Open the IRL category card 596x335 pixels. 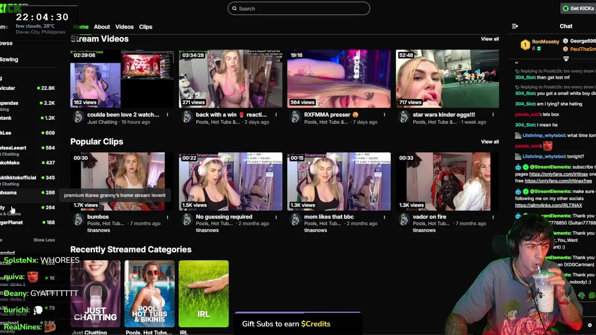point(203,294)
